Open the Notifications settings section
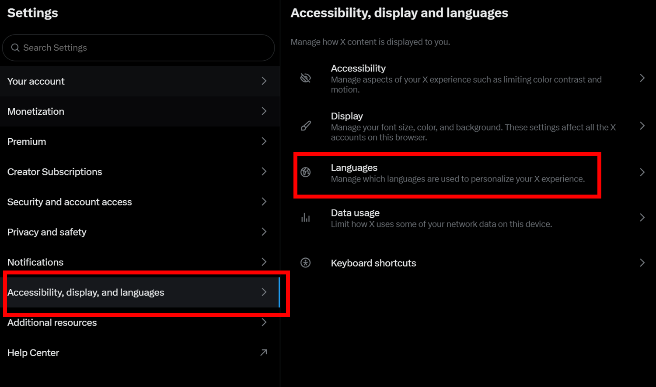The image size is (656, 387). click(x=140, y=262)
